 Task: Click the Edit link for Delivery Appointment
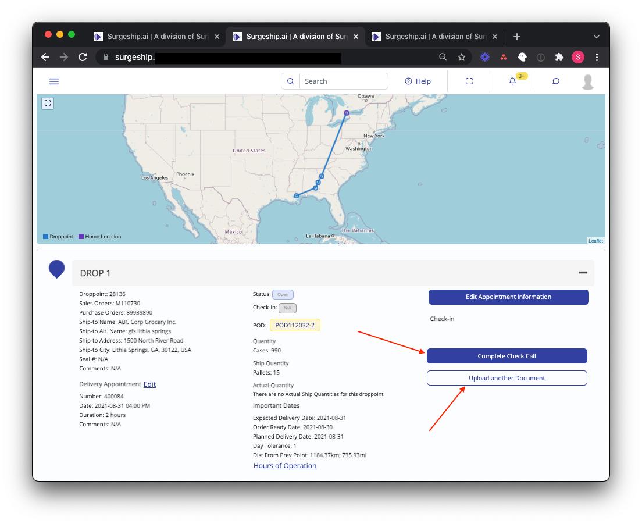[149, 384]
